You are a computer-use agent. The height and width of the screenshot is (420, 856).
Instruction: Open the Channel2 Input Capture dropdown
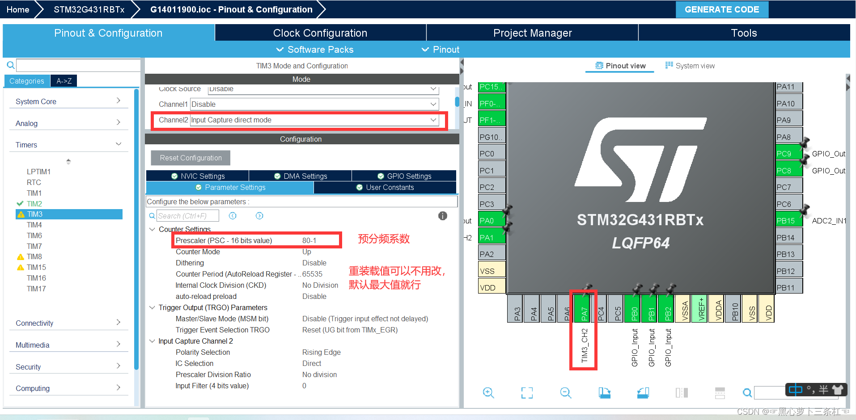pos(314,120)
